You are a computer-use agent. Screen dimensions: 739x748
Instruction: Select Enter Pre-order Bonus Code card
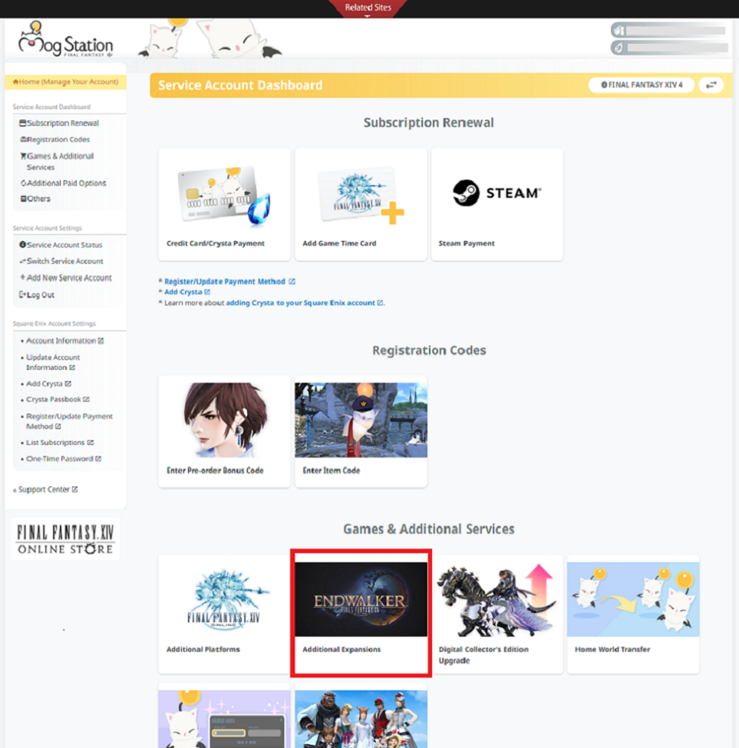pos(224,431)
